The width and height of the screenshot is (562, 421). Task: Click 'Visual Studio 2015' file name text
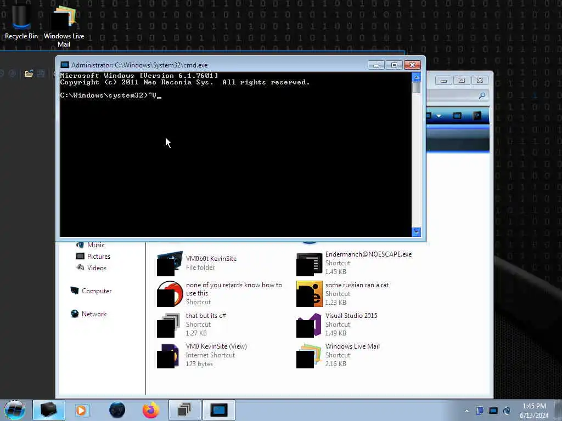(351, 315)
